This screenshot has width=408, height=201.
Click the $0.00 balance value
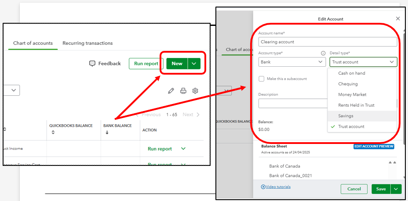[264, 129]
